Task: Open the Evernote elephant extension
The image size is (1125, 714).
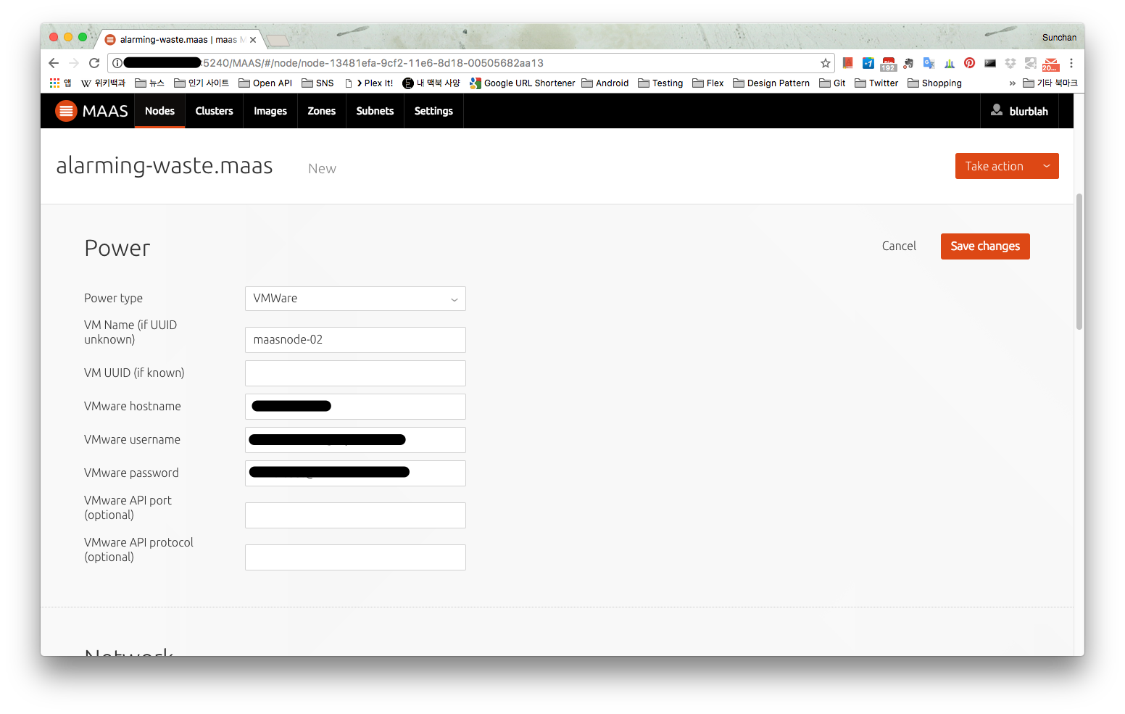Action: [908, 63]
